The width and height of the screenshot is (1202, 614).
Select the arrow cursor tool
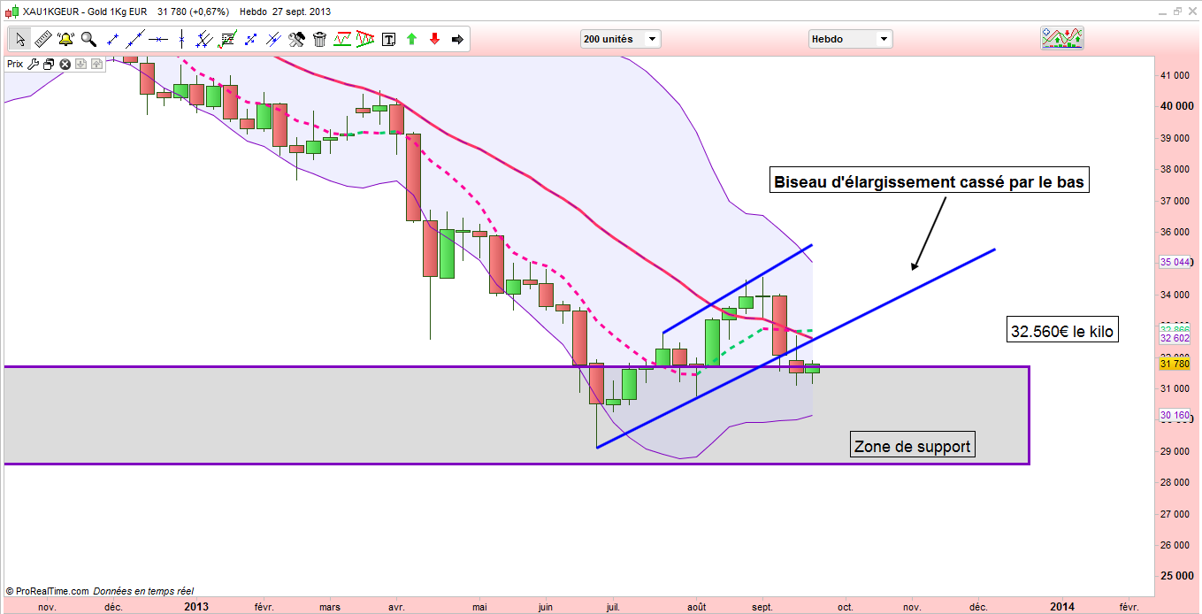coord(20,39)
